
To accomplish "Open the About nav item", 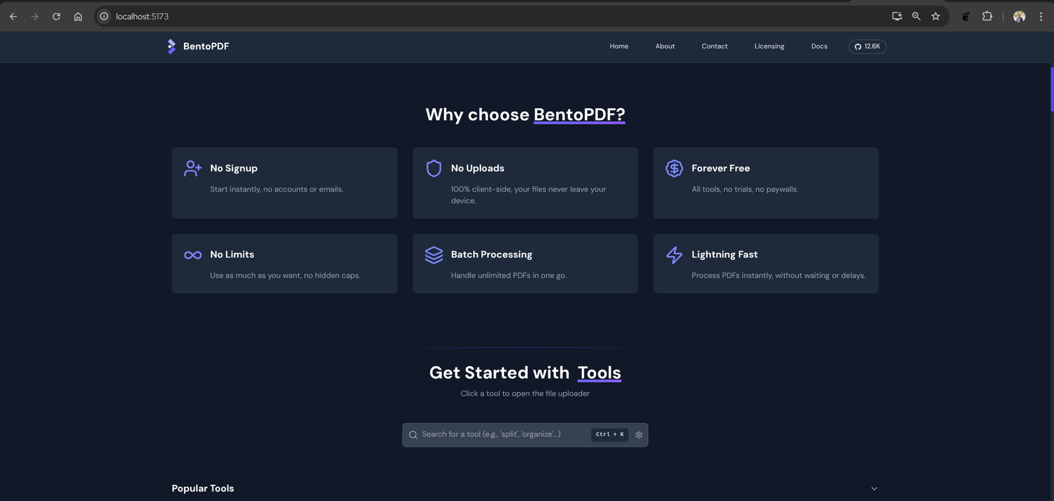I will [665, 46].
